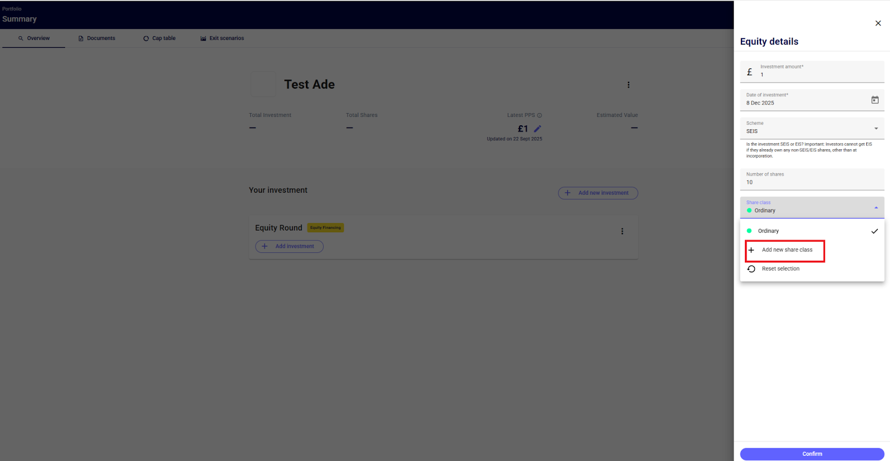Viewport: 890px width, 461px height.
Task: Open the Cap table tab
Action: (x=160, y=38)
